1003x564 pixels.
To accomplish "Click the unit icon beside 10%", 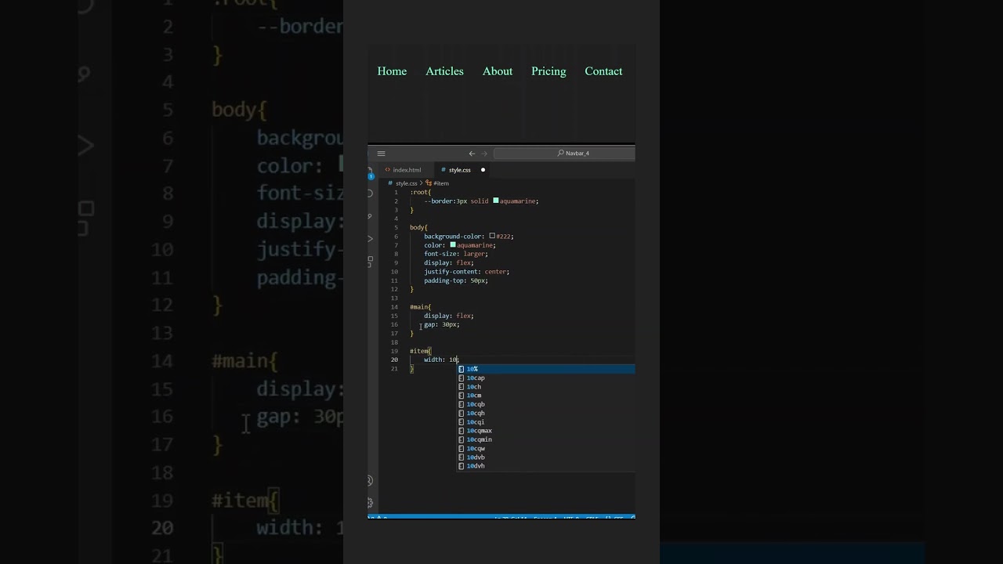I will coord(462,369).
